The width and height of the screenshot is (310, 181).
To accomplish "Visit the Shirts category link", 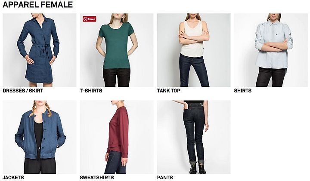I will click(x=243, y=91).
